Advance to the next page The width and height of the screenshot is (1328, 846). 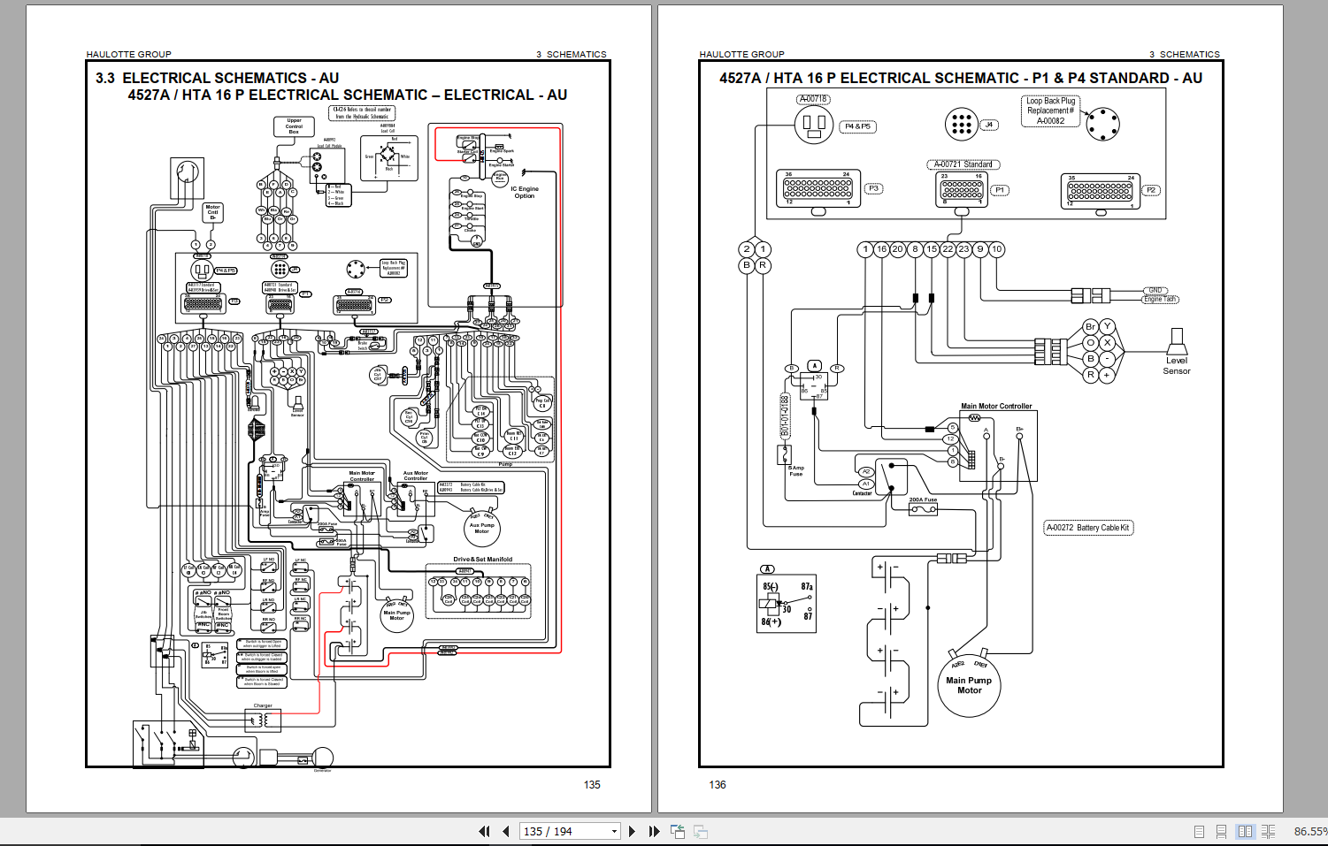tap(632, 831)
